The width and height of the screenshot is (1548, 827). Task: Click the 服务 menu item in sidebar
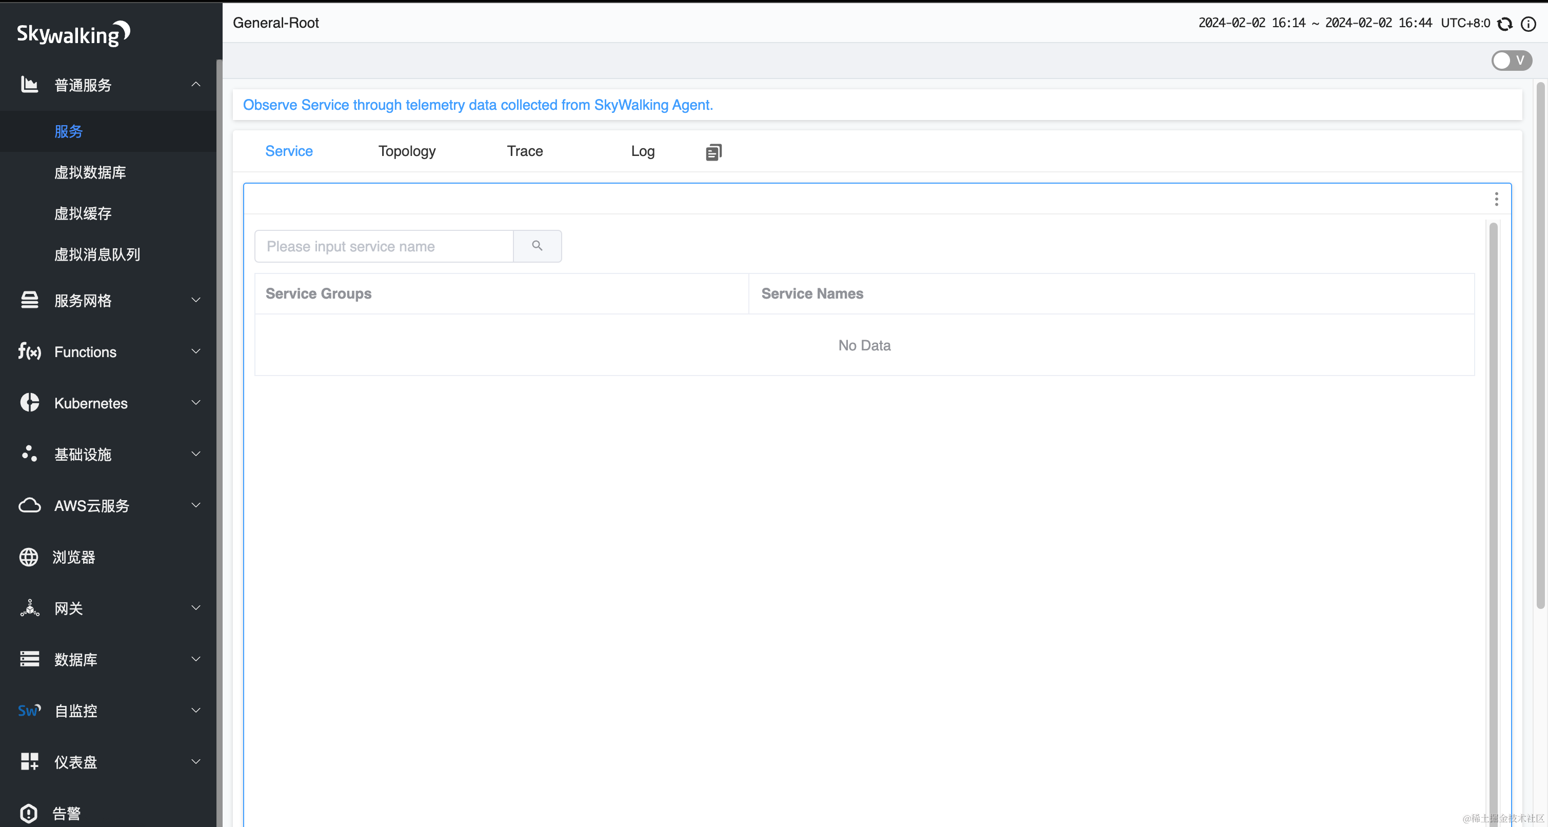pos(69,131)
